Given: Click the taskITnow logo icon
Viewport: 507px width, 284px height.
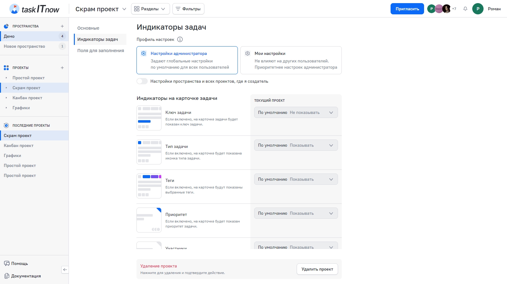Looking at the screenshot, I should pos(14,9).
